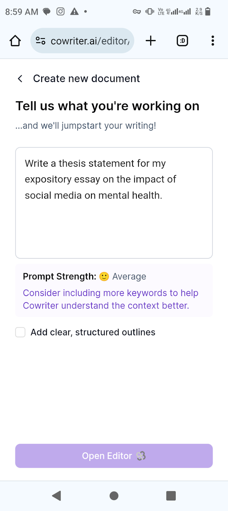Tap the Android home circle button
Screen dimensions: 228x511
114,496
